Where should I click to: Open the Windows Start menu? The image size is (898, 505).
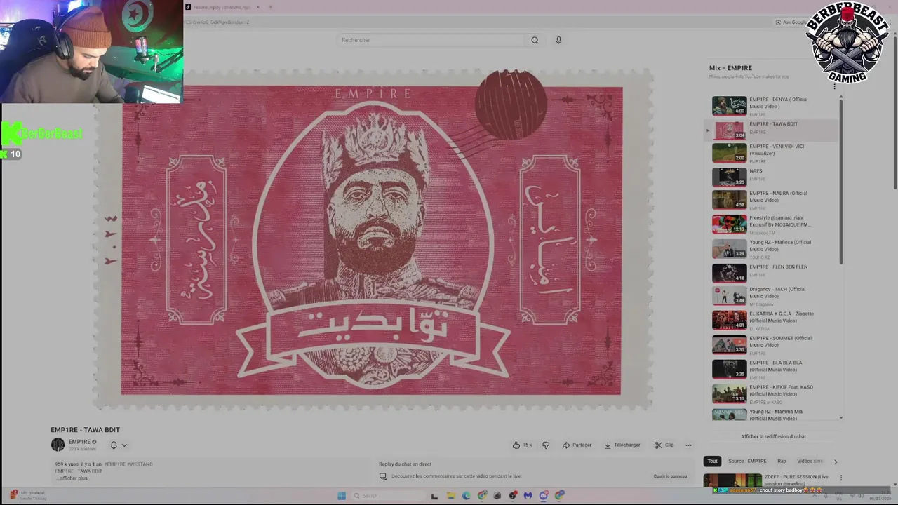point(342,496)
